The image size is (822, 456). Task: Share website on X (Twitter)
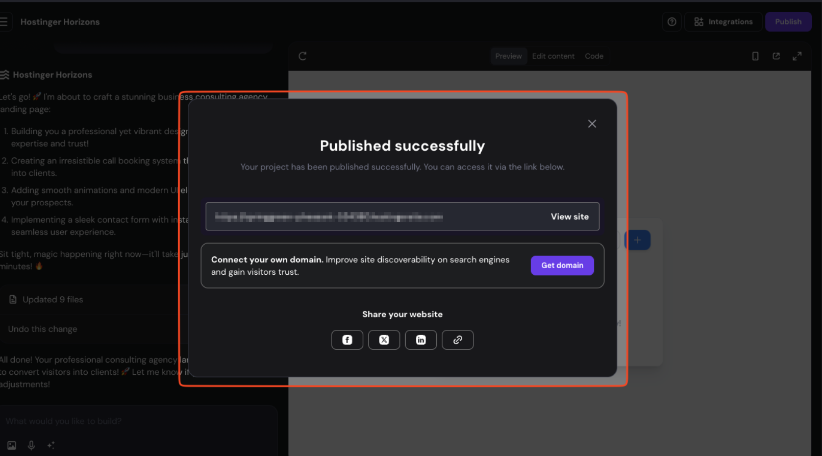(x=384, y=340)
